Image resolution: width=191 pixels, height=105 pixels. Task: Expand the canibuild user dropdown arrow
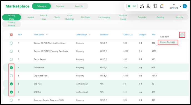click(180, 6)
